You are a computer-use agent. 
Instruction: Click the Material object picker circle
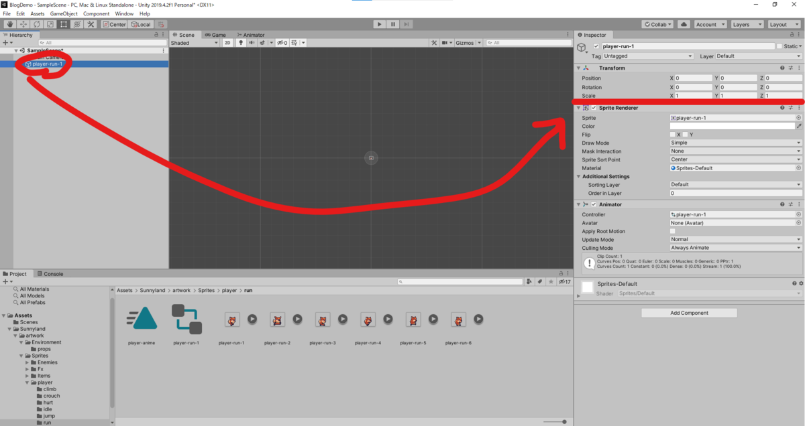point(798,168)
